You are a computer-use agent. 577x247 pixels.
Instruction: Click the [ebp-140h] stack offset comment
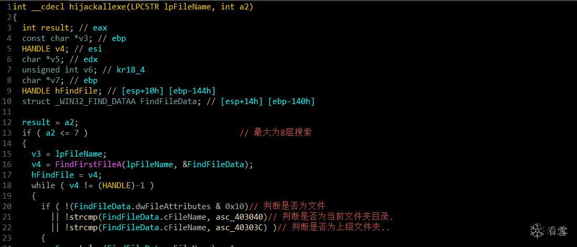coord(291,101)
